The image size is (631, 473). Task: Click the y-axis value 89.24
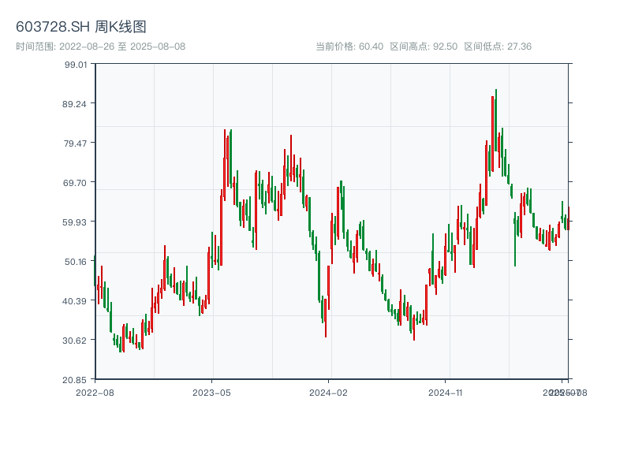pos(74,104)
